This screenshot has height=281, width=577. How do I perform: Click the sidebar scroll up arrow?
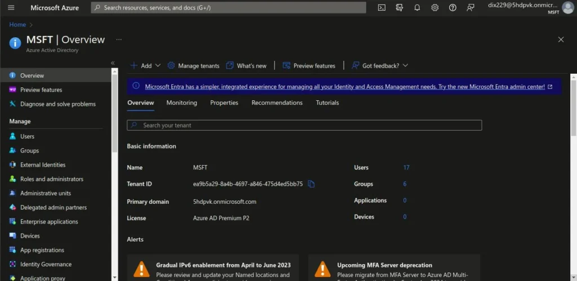(x=114, y=71)
